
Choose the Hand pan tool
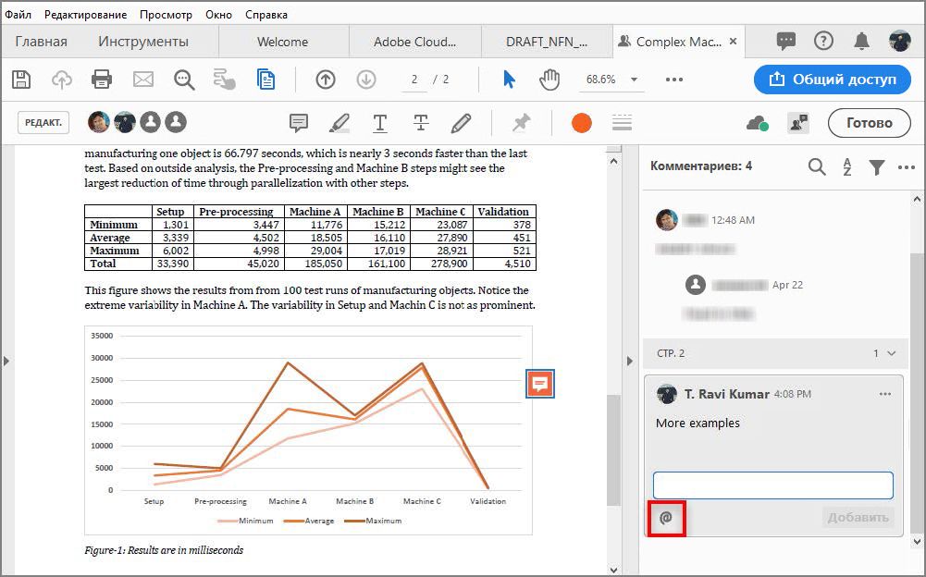coord(549,80)
